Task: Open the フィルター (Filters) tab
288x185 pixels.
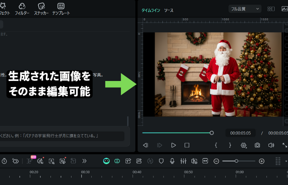Action: click(x=22, y=9)
